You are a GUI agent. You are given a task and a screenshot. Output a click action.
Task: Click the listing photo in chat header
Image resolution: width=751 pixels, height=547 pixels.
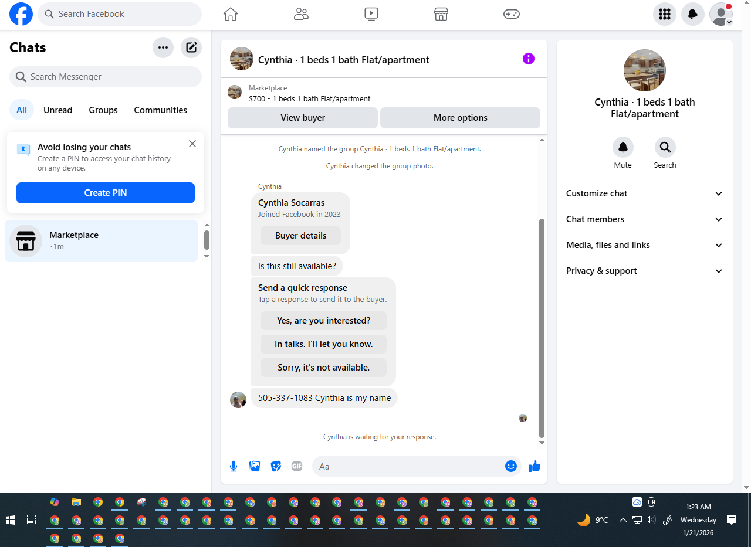[x=242, y=59]
